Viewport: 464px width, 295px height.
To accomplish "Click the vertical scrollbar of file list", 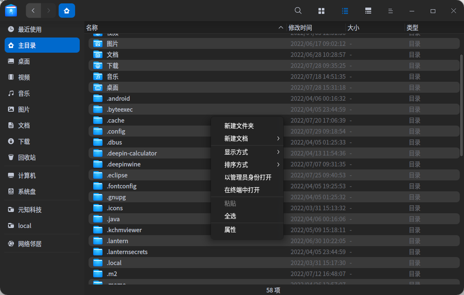I will [x=461, y=105].
